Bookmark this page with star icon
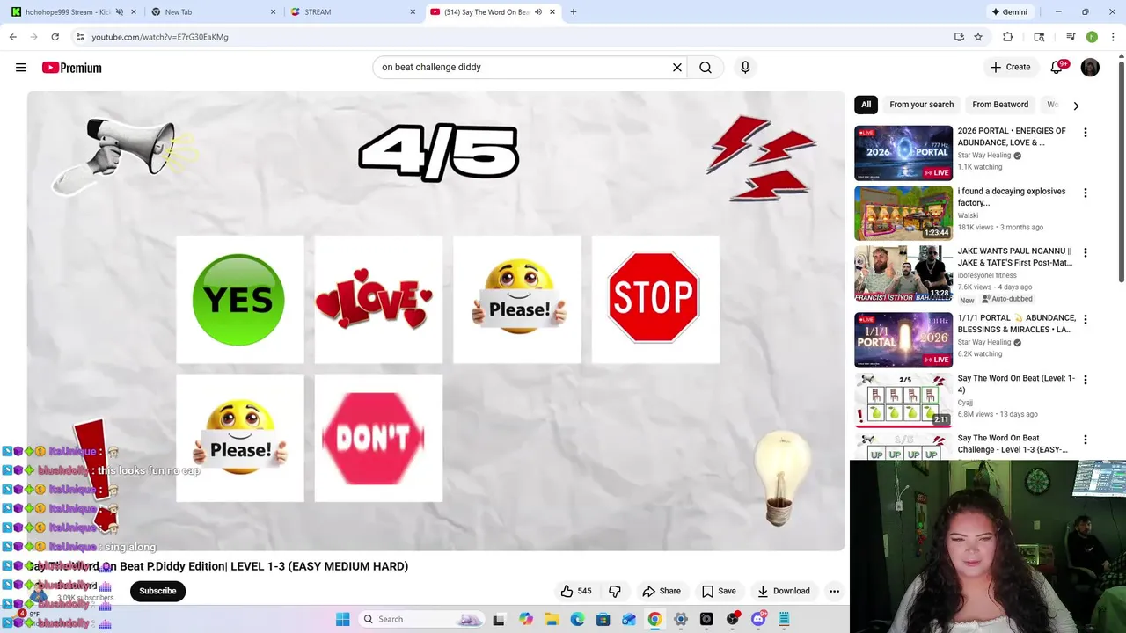The height and width of the screenshot is (633, 1126). coord(978,37)
